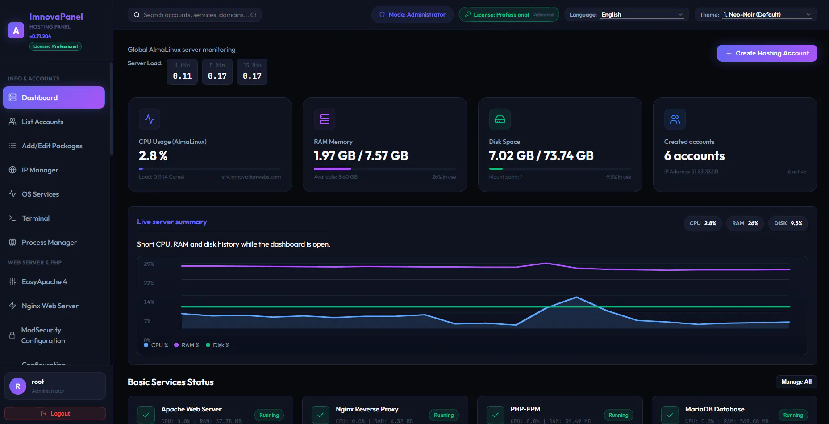Click Apache Web Server Running badge
Image resolution: width=829 pixels, height=424 pixels.
pos(269,415)
